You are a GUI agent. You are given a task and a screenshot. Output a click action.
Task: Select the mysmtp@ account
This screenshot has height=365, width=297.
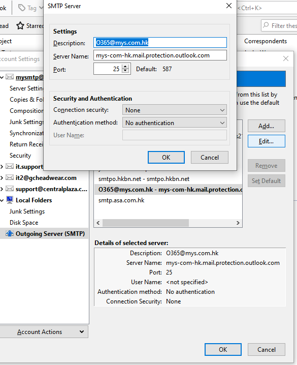coord(29,77)
